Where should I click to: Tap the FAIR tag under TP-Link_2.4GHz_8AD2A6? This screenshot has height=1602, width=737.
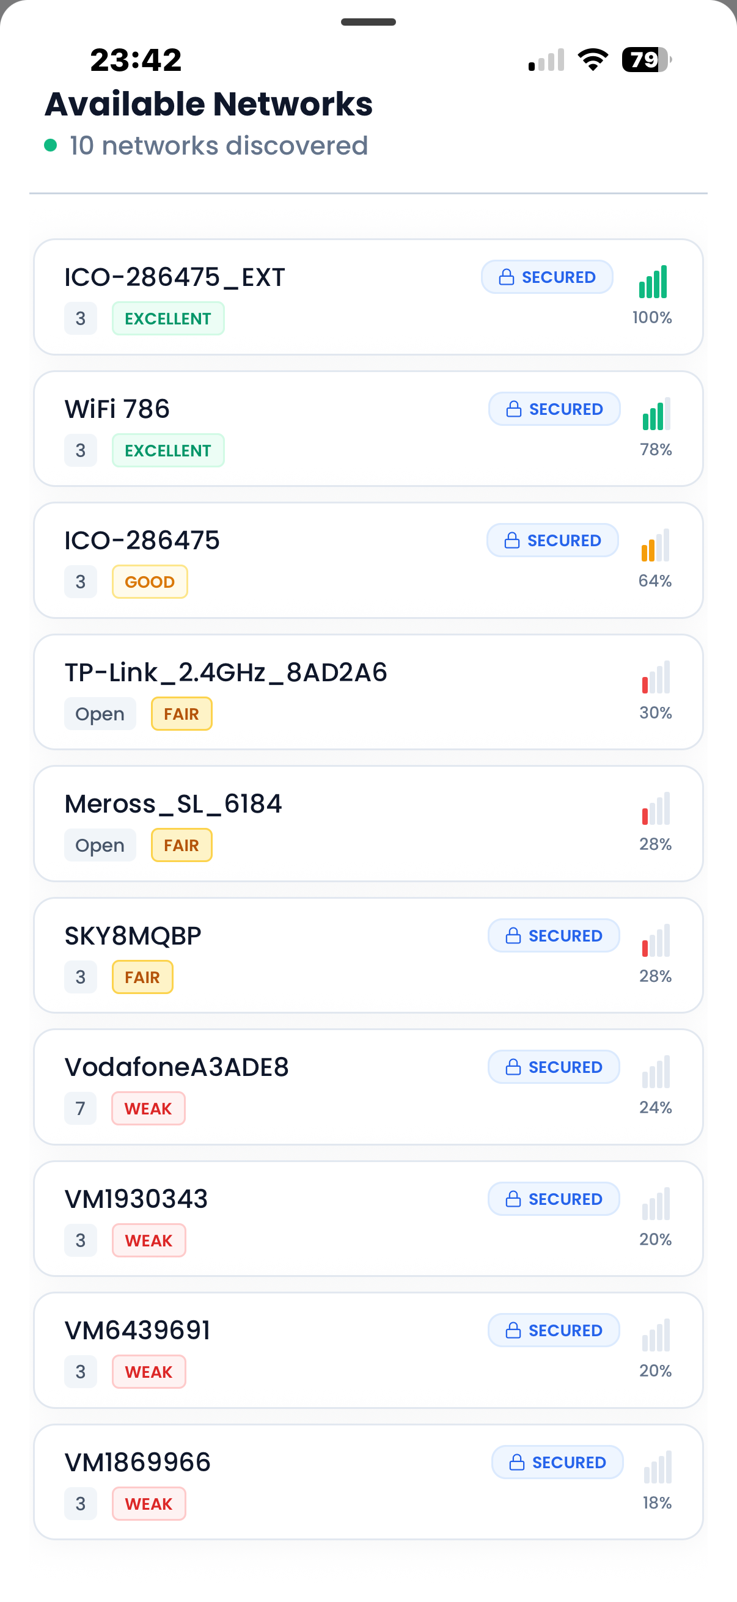pyautogui.click(x=182, y=714)
